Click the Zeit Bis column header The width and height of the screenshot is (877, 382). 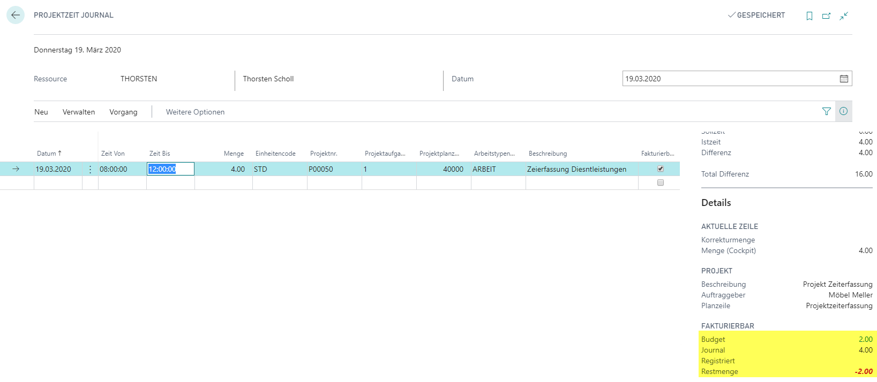coord(160,154)
